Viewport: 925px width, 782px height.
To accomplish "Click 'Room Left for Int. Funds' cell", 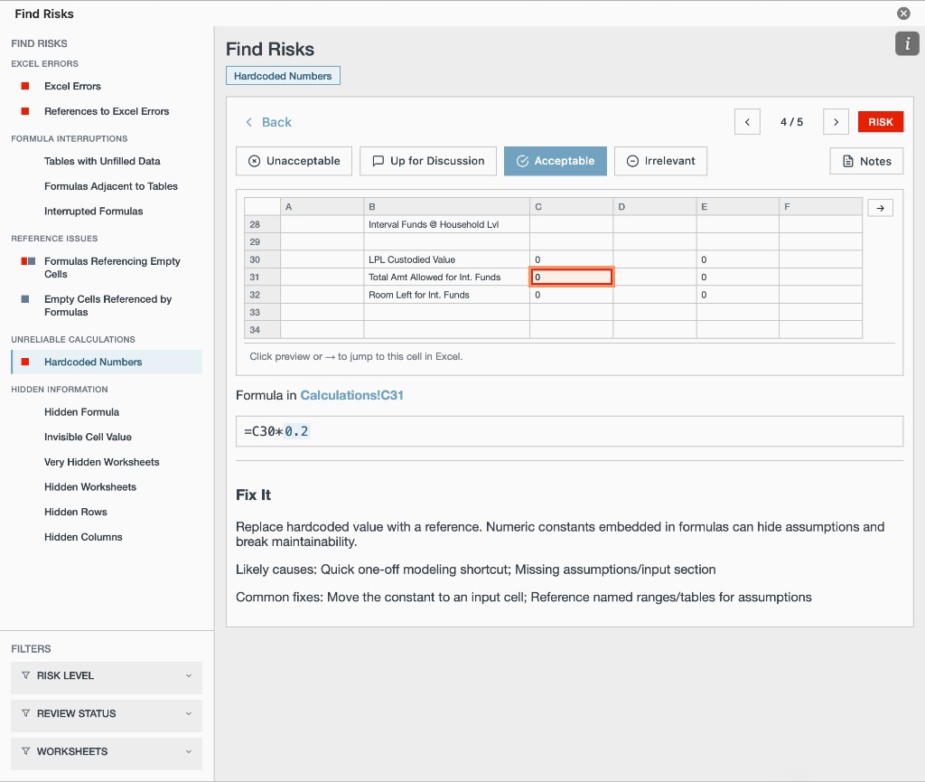I will coord(446,295).
